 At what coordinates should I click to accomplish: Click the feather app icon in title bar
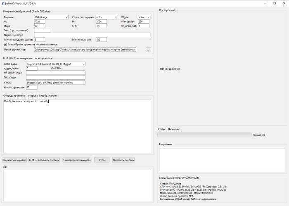[3, 3]
